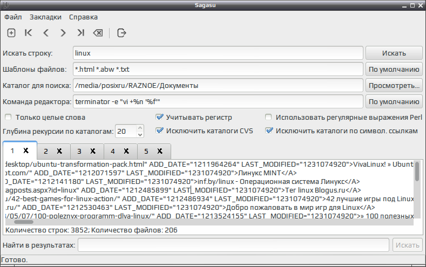426x267 pixels.
Task: Maximize the Sagasu window
Action: 413,5
